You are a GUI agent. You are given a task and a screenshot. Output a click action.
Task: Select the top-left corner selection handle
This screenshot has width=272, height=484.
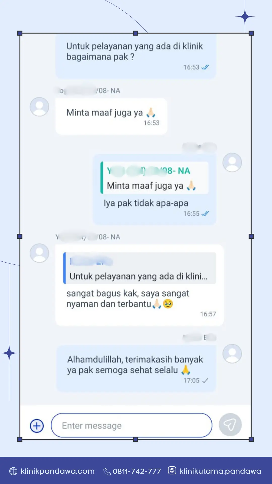[x=20, y=33]
